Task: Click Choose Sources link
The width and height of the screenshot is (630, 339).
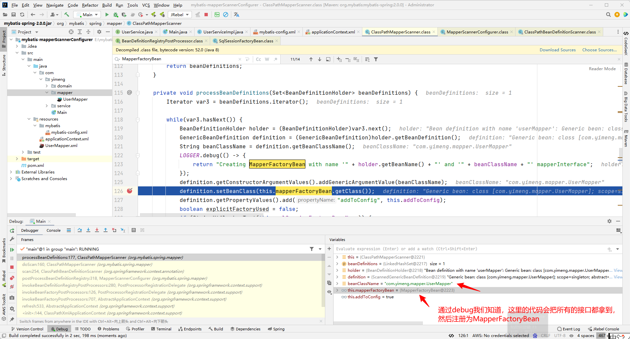Action: point(600,50)
